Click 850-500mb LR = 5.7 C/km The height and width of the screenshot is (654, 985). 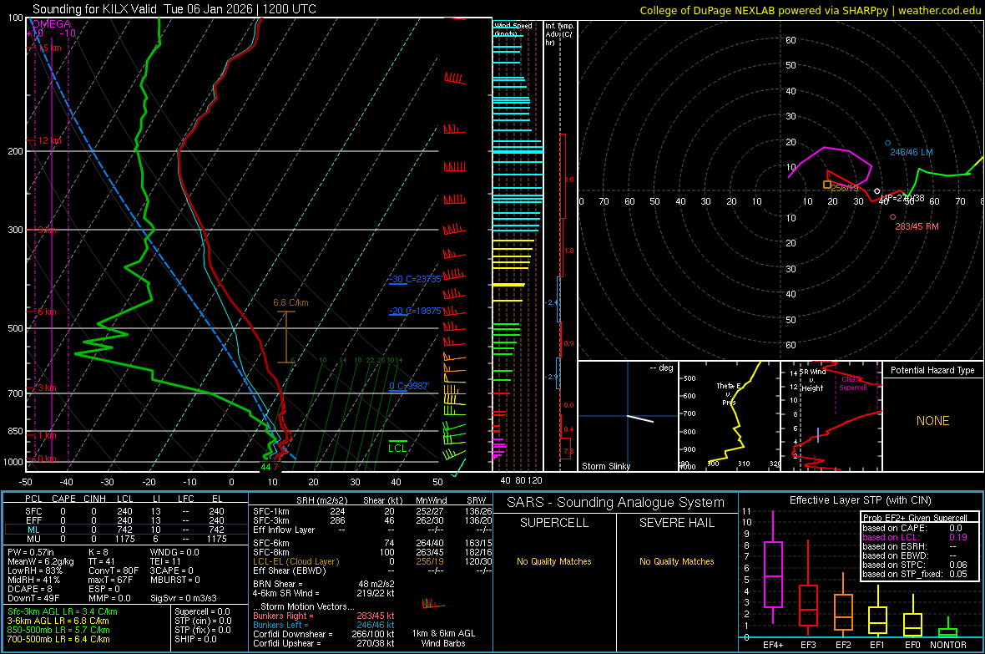[58, 630]
